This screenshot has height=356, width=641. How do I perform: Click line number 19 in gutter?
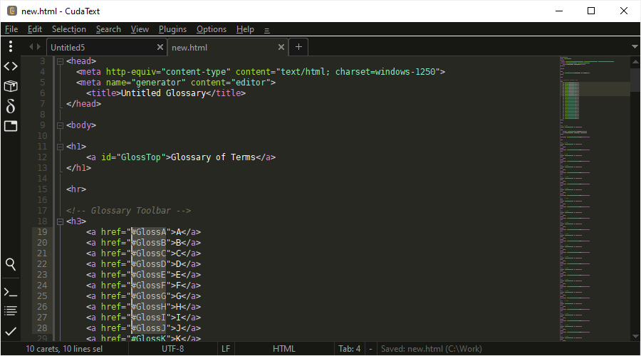coord(42,232)
